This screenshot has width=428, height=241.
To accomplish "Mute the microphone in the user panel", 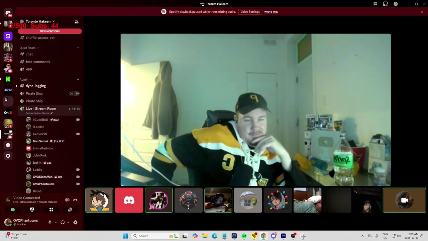I will [x=50, y=222].
